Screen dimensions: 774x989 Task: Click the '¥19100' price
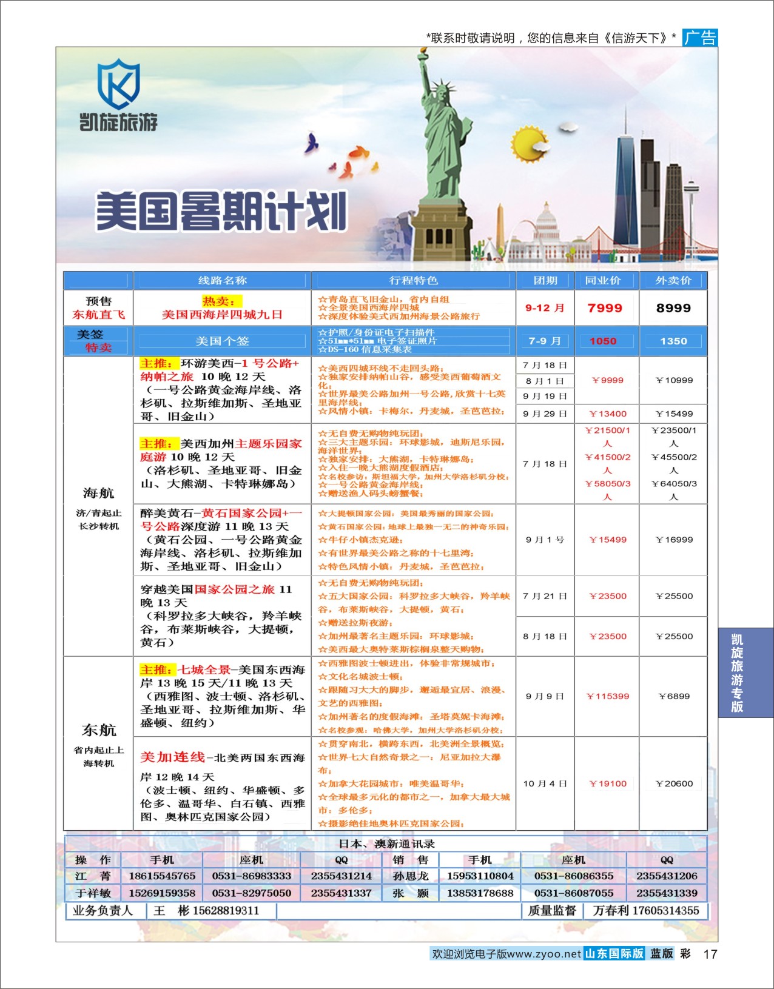coord(608,783)
